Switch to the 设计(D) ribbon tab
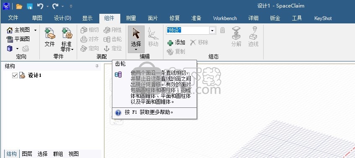The image size is (355, 158). tap(62, 18)
